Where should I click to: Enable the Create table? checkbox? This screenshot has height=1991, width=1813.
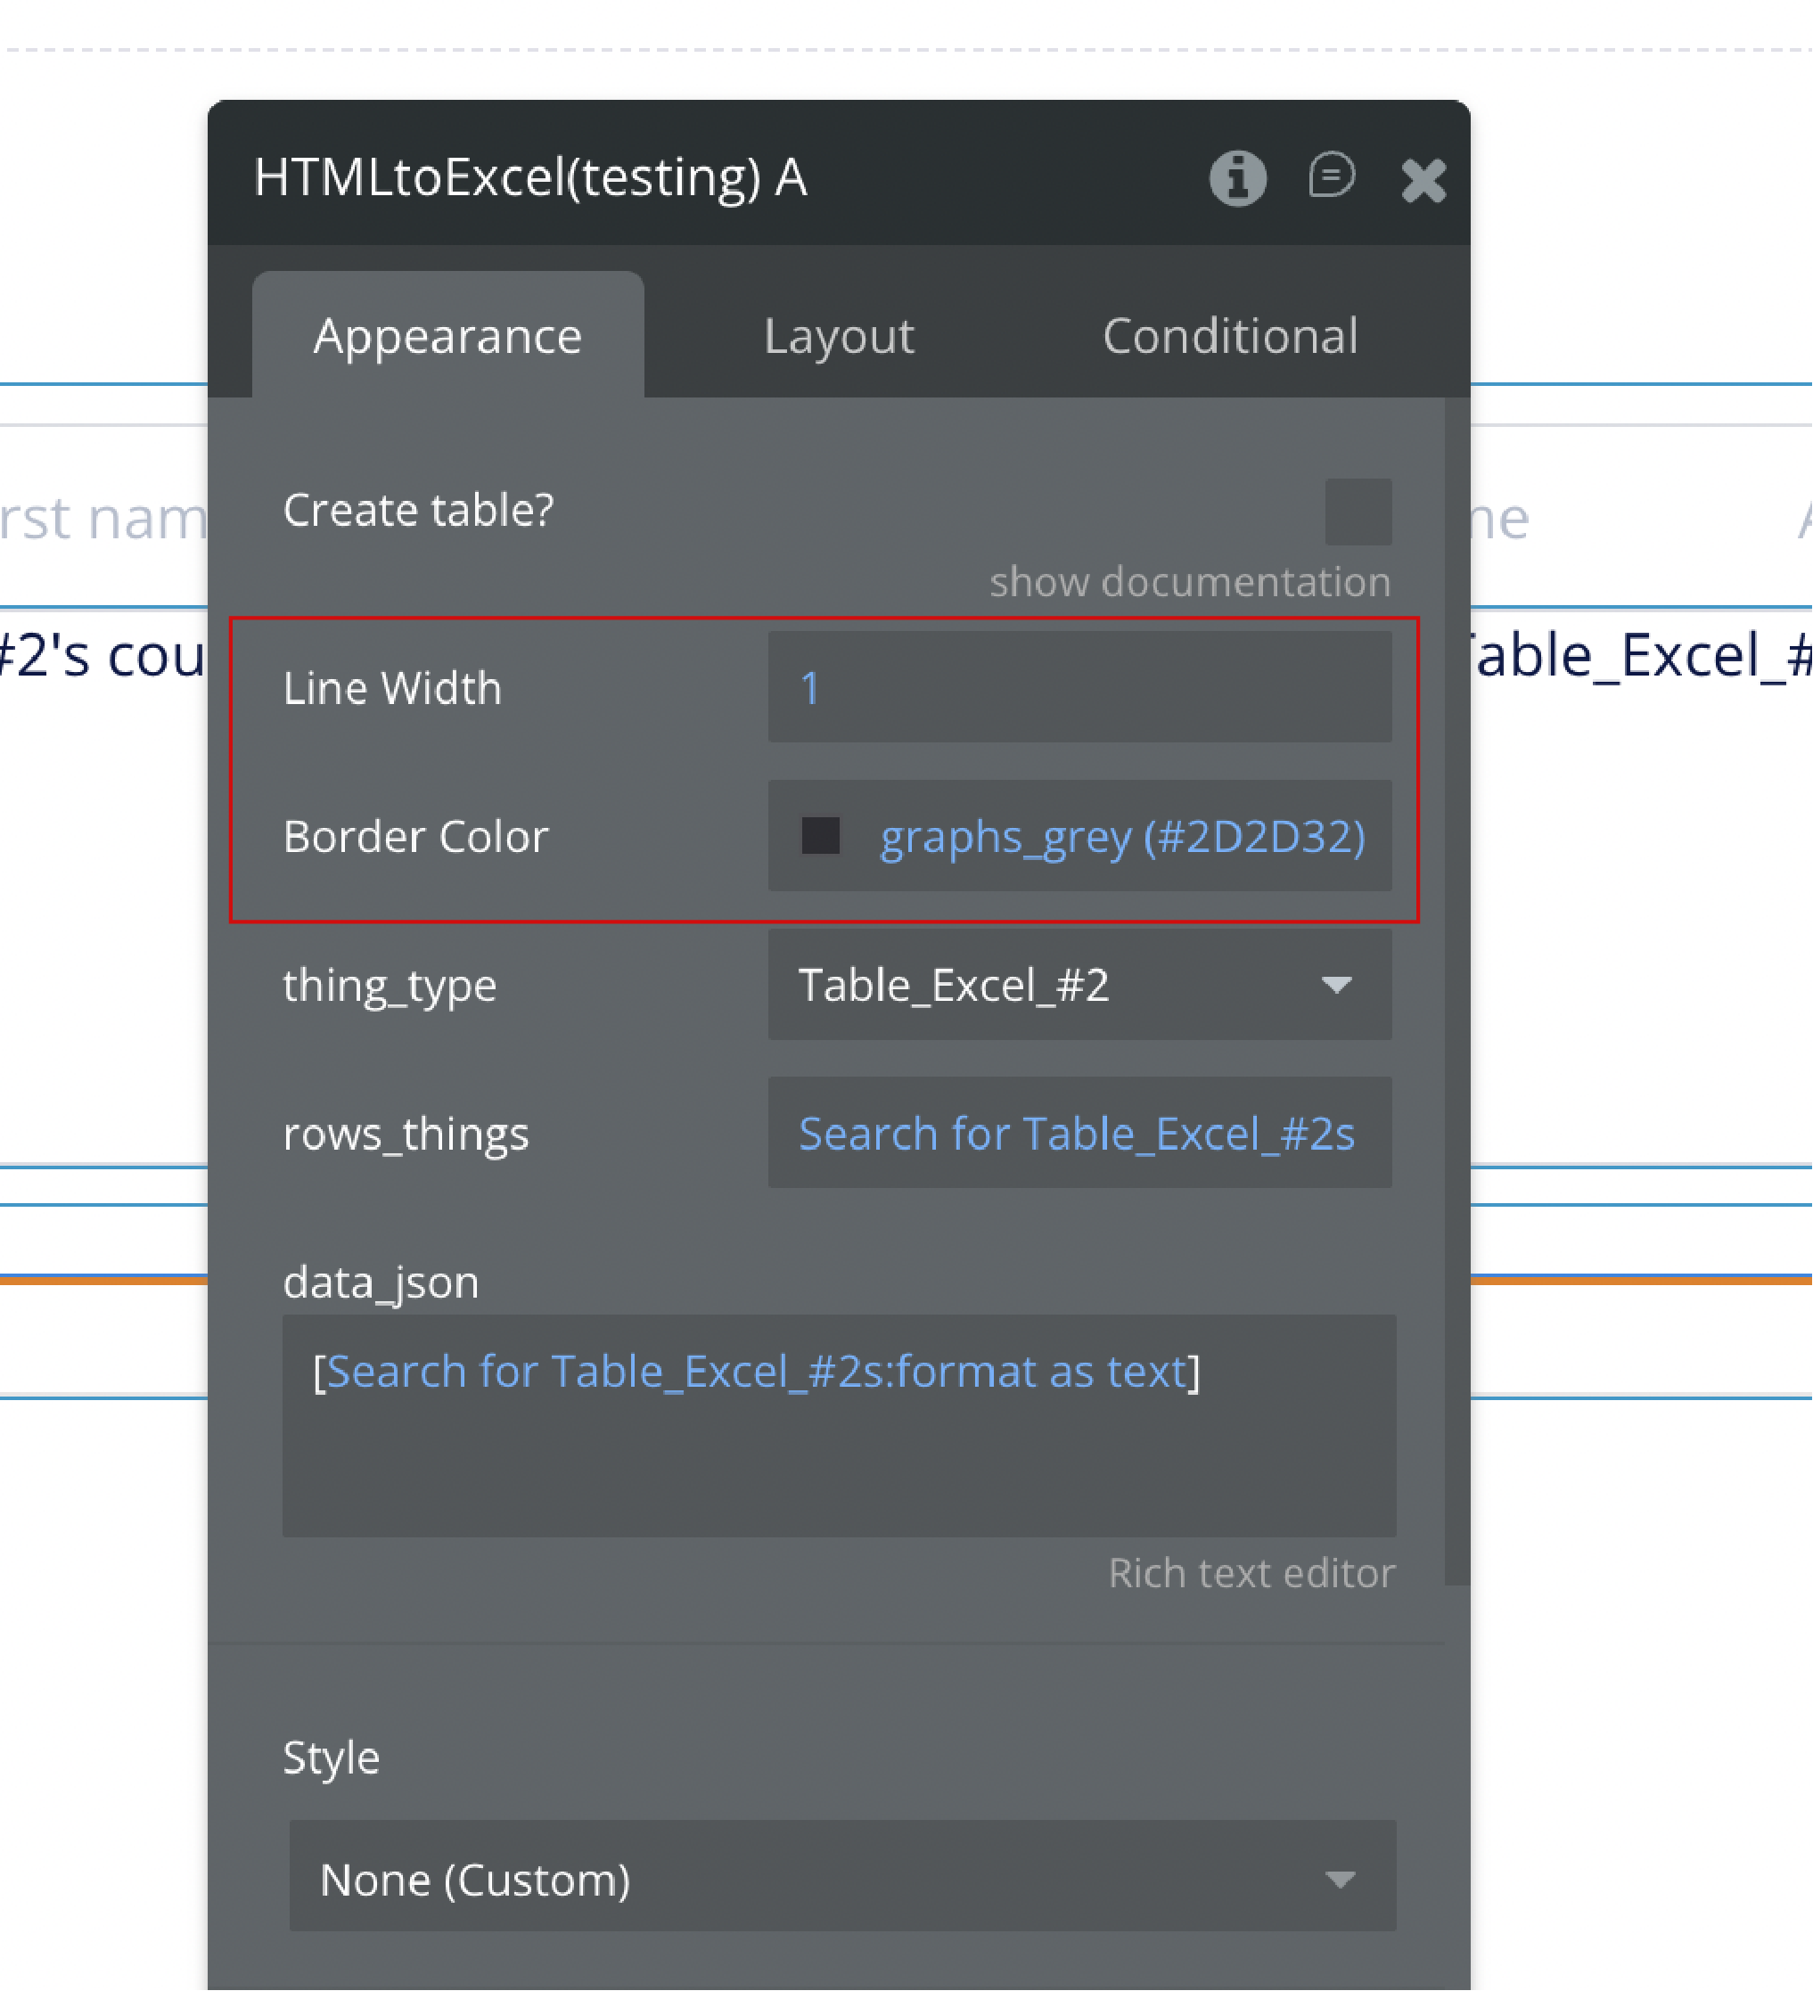click(x=1358, y=512)
